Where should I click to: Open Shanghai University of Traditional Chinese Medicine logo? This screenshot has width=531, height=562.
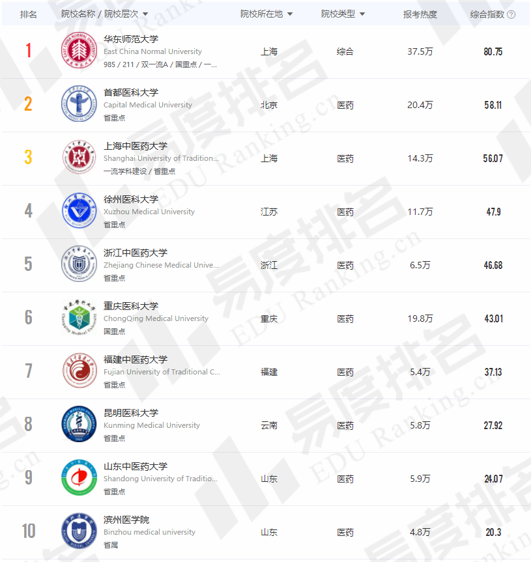(x=79, y=158)
